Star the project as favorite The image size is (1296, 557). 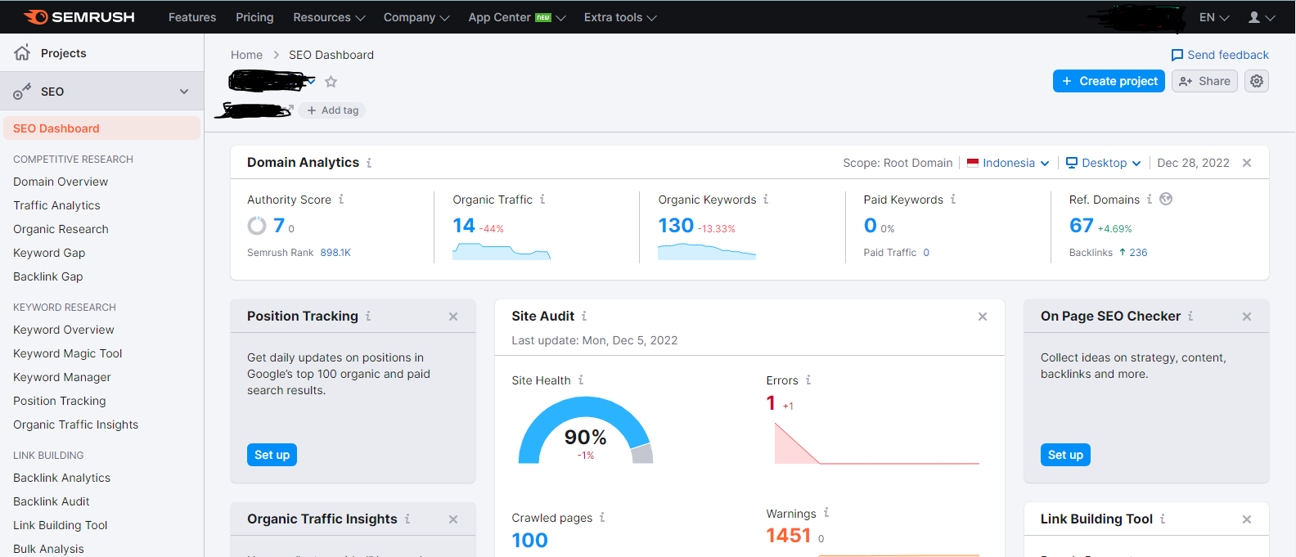(331, 82)
